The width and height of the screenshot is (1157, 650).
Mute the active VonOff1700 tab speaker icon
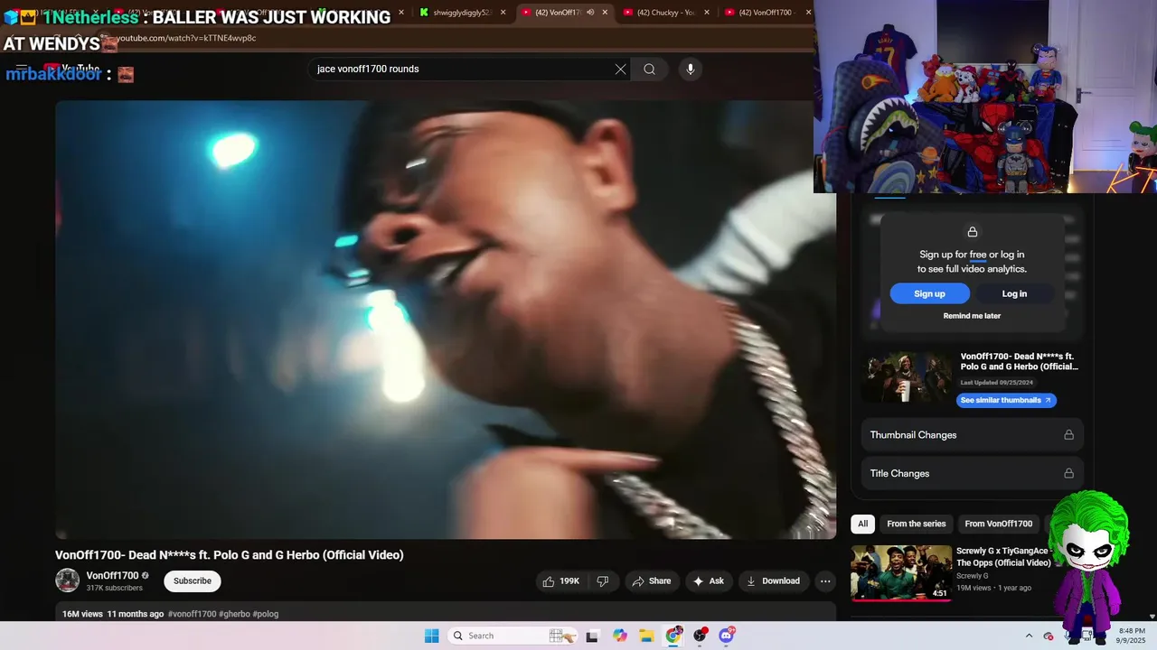pos(590,13)
